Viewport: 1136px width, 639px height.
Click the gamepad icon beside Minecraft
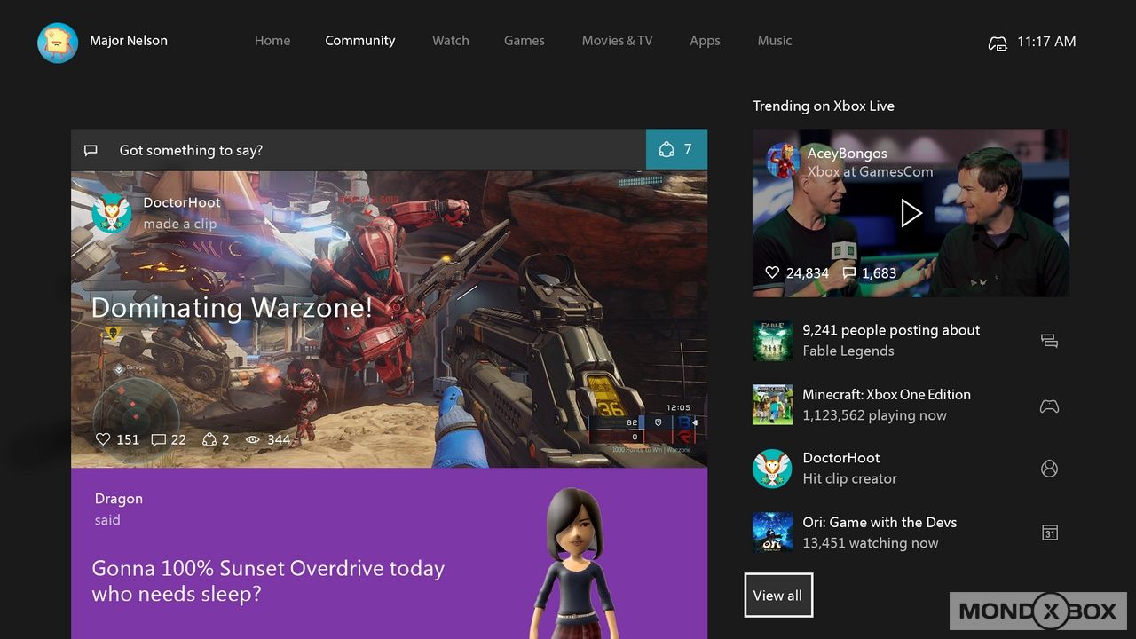point(1049,406)
